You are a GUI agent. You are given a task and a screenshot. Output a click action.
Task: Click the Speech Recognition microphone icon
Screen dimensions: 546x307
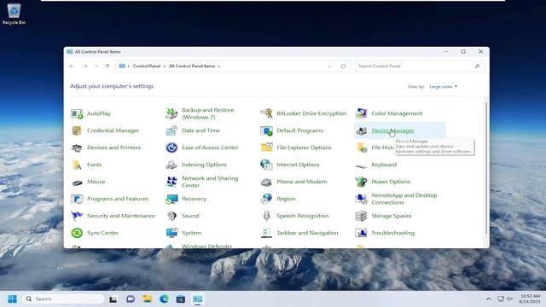tap(266, 216)
